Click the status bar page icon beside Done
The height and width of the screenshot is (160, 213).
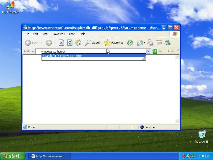point(25,127)
